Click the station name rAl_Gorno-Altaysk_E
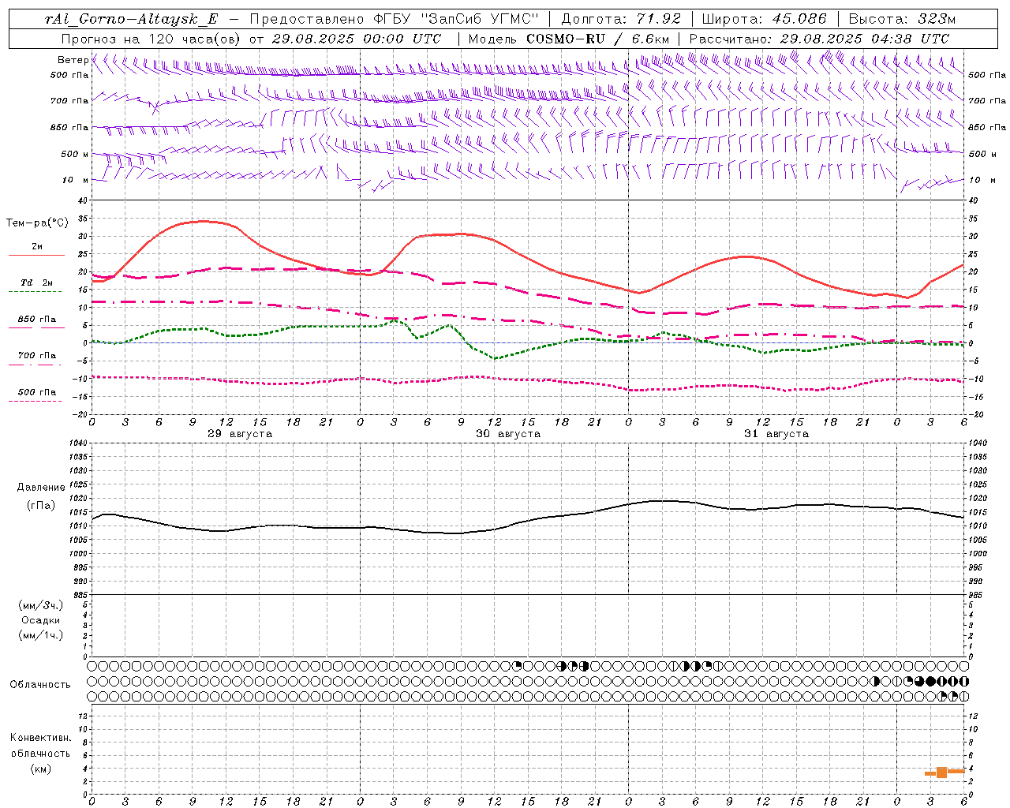 131,19
